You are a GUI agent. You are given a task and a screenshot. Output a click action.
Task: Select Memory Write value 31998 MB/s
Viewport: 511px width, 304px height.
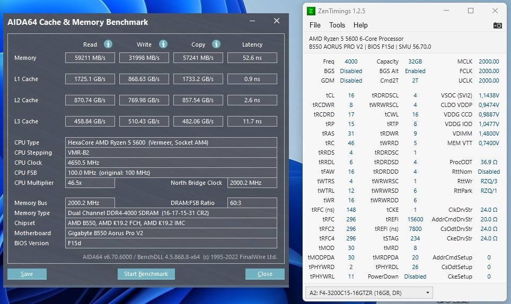tap(144, 58)
